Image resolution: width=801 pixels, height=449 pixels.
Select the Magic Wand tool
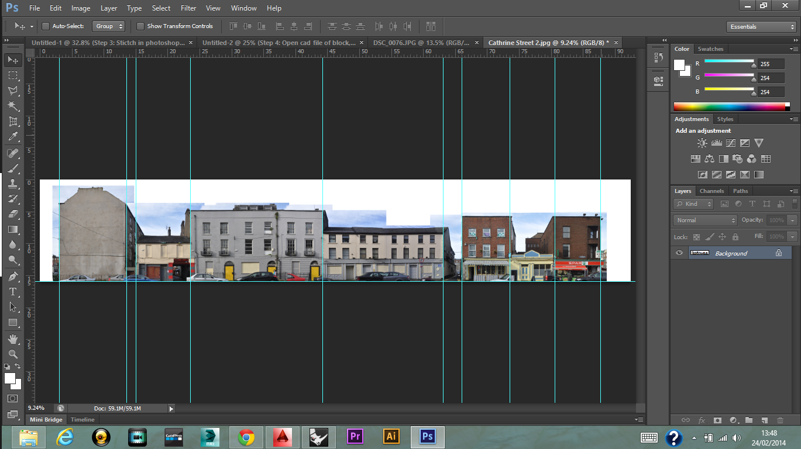(13, 106)
